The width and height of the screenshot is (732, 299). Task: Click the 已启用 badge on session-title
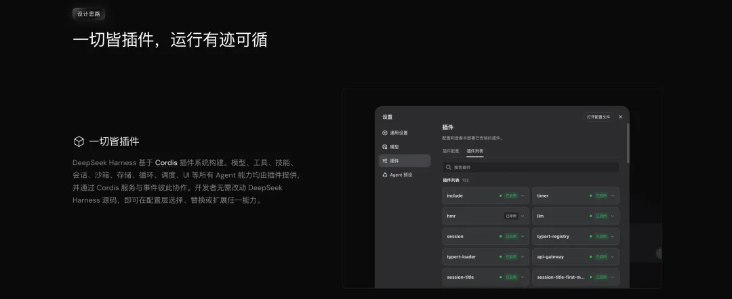(511, 277)
